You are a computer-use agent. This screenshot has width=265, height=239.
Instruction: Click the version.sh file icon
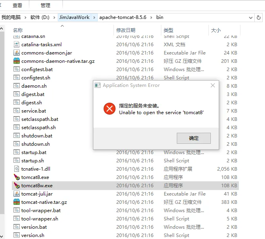click(16, 235)
